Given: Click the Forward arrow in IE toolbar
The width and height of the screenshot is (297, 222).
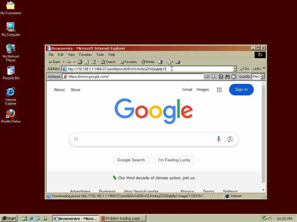Looking at the screenshot, I should [x=69, y=62].
